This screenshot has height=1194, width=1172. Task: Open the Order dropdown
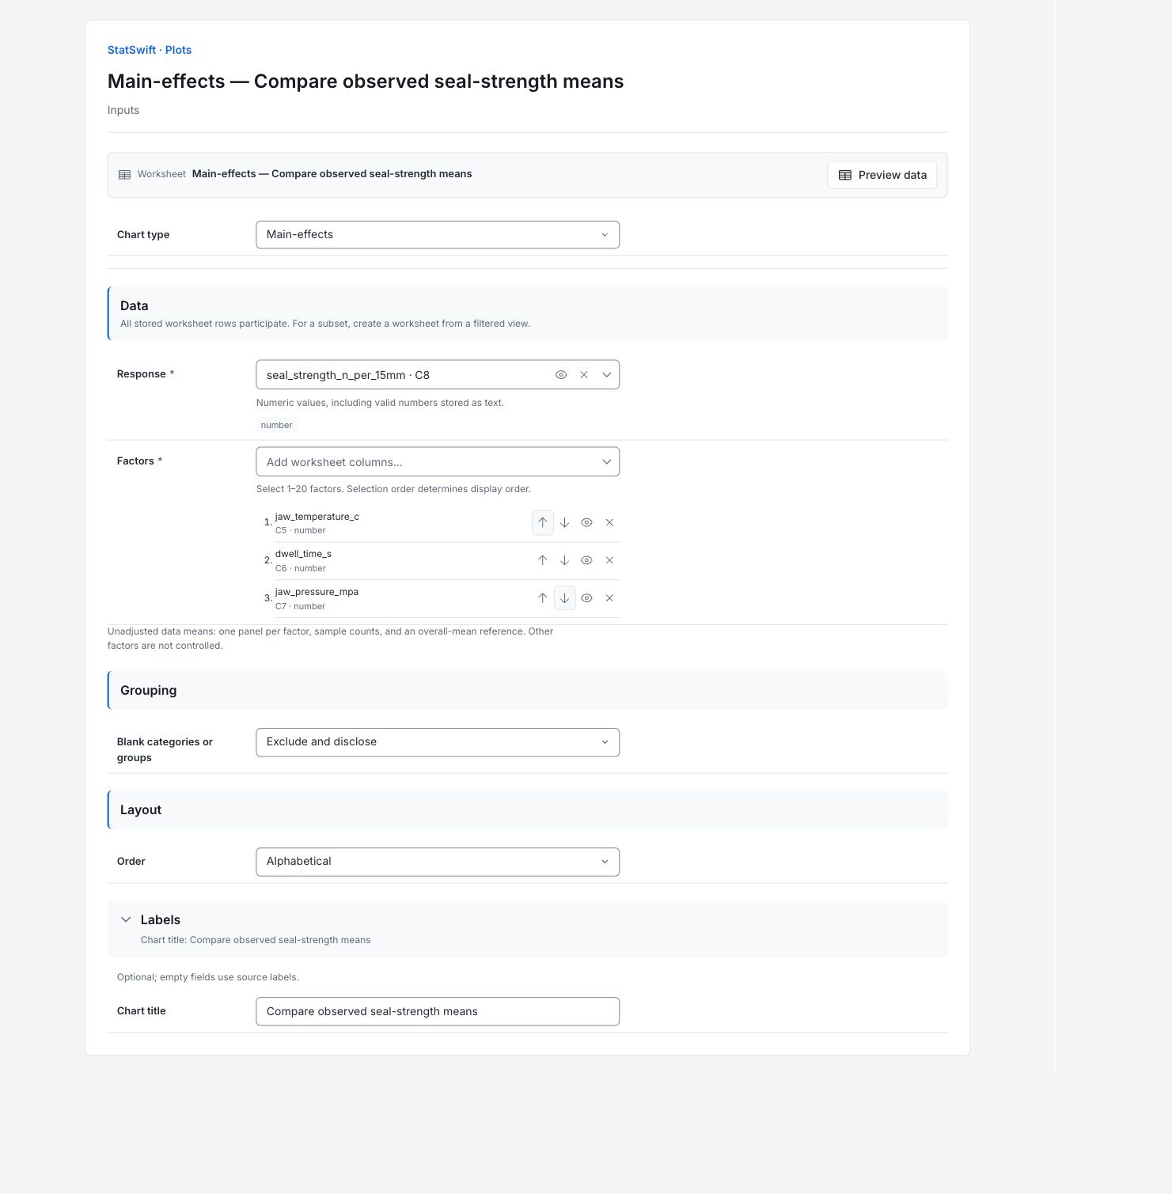(438, 862)
